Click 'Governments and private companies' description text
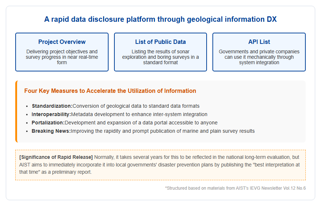321x206 pixels. pos(259,57)
